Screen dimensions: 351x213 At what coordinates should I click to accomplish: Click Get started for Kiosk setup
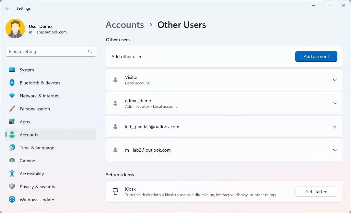[x=316, y=192]
